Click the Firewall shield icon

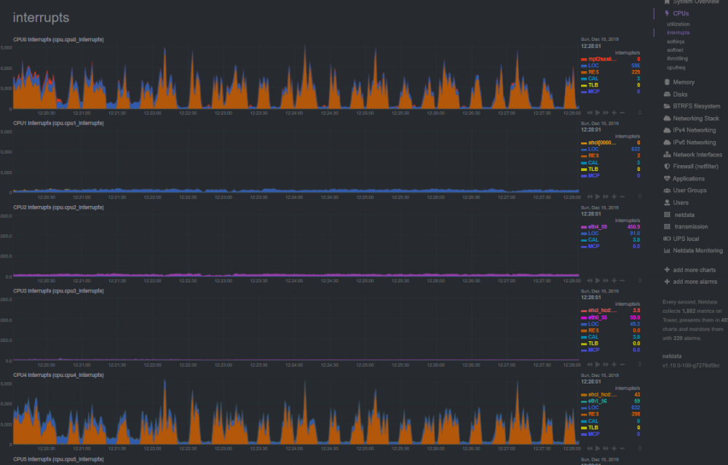667,166
